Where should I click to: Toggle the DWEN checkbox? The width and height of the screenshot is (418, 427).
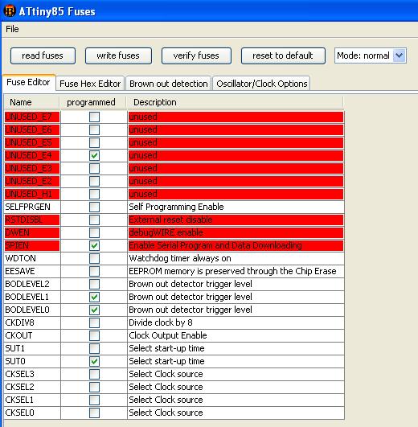click(94, 233)
